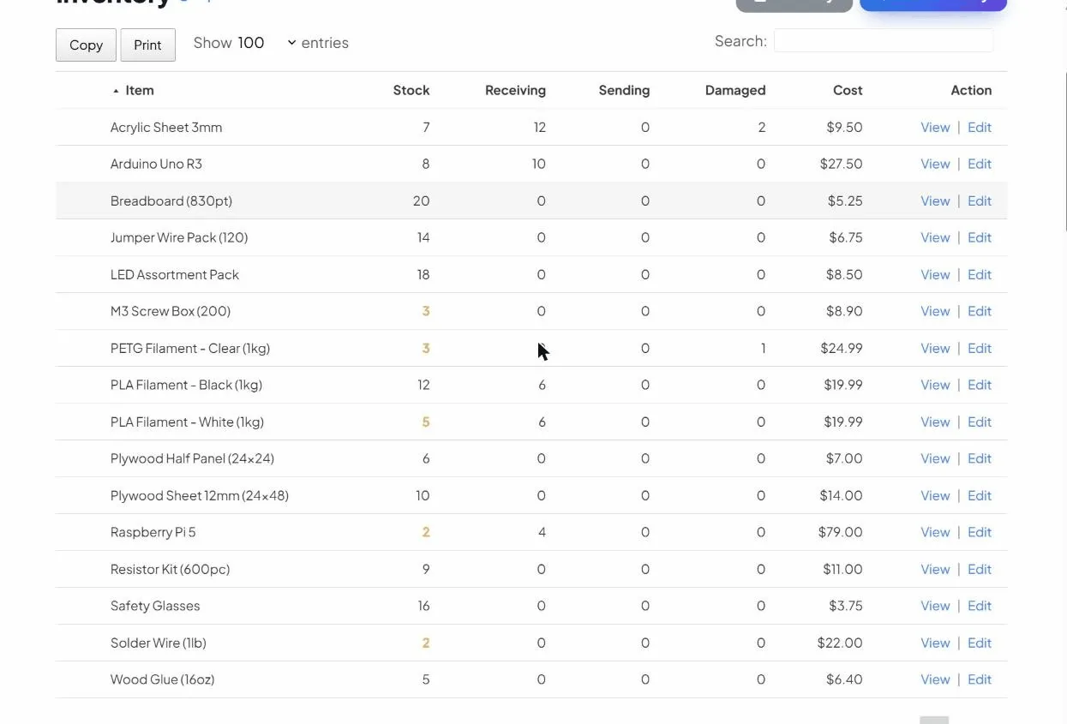Image resolution: width=1067 pixels, height=724 pixels.
Task: Edit the Safety Glasses item
Action: (x=980, y=606)
